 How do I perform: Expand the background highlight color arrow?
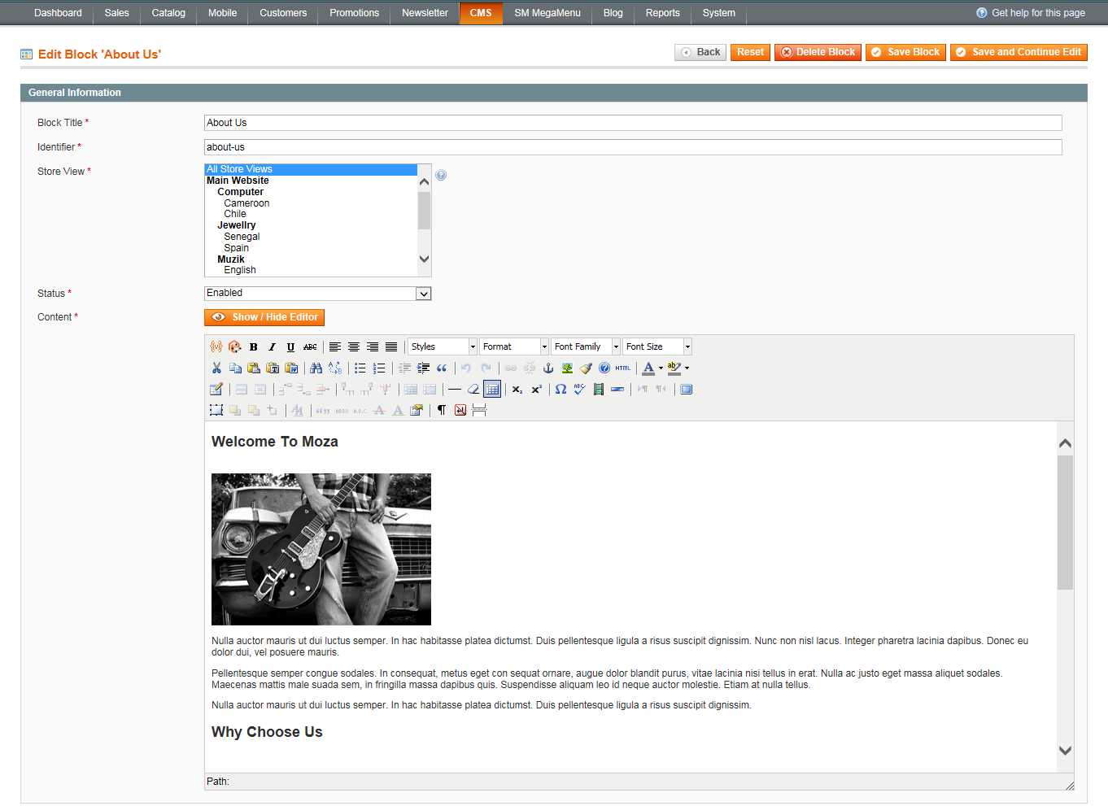(687, 368)
